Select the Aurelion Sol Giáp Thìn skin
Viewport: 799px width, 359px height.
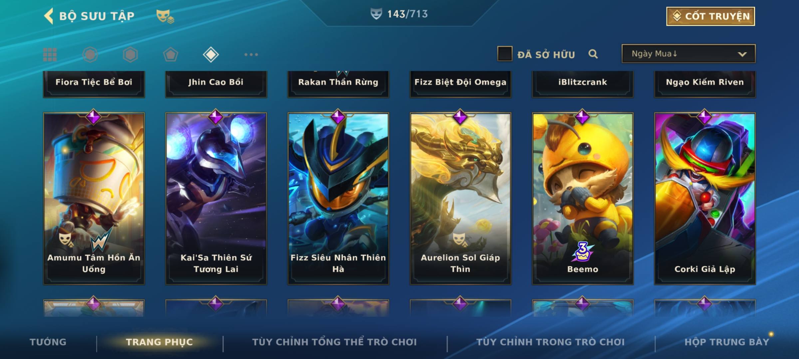[x=460, y=198]
